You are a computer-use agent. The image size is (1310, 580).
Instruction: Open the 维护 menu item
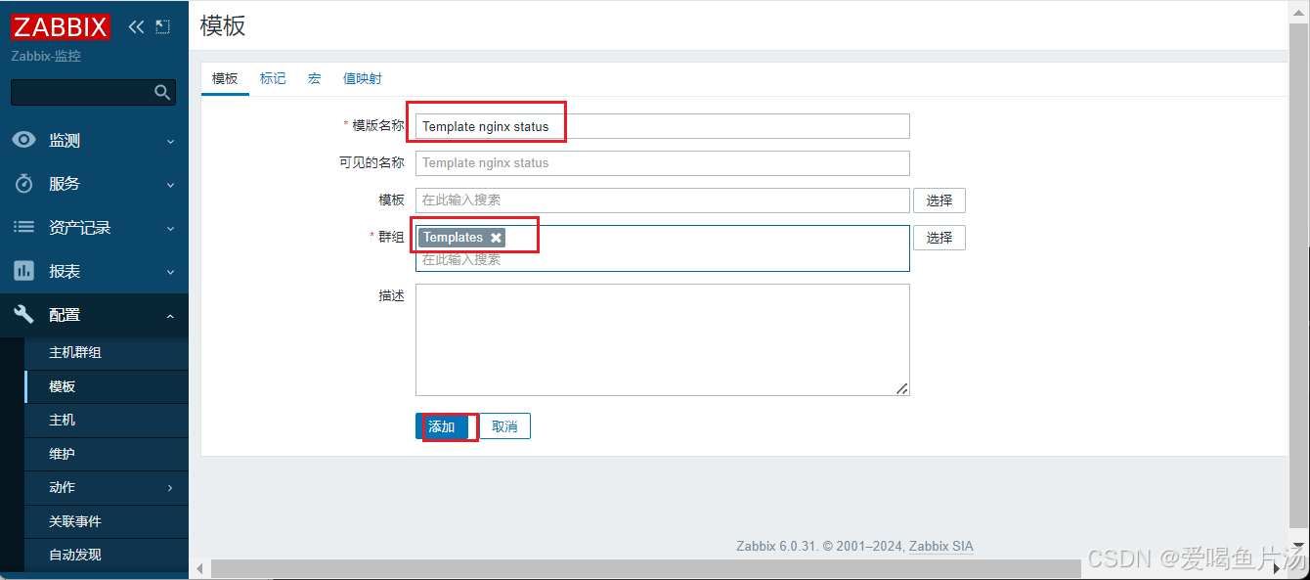[x=107, y=454]
